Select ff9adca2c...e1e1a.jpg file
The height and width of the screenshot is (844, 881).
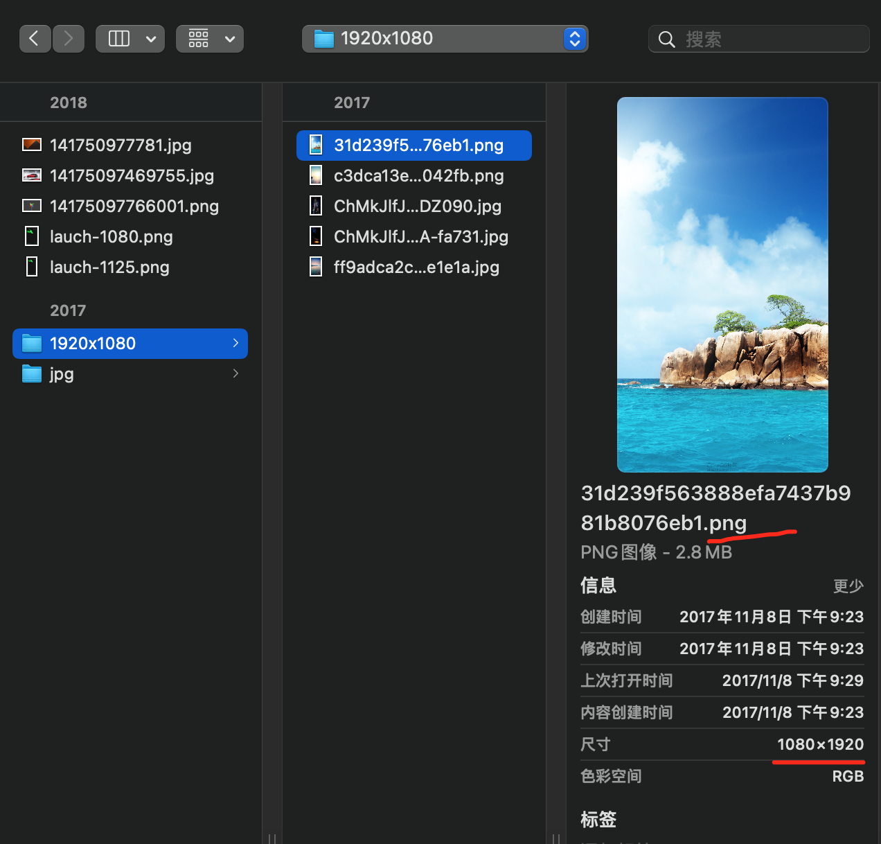pyautogui.click(x=416, y=267)
